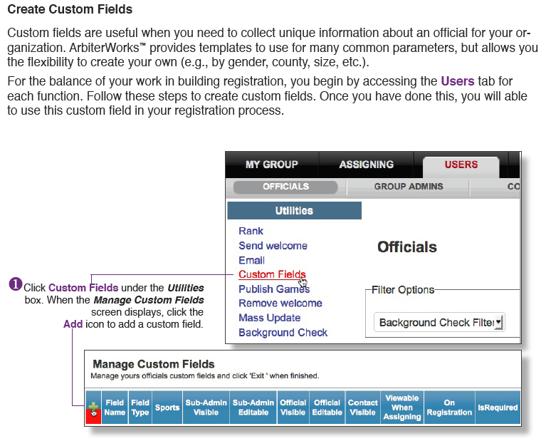
Task: Switch to the USERS tab
Action: tap(461, 165)
